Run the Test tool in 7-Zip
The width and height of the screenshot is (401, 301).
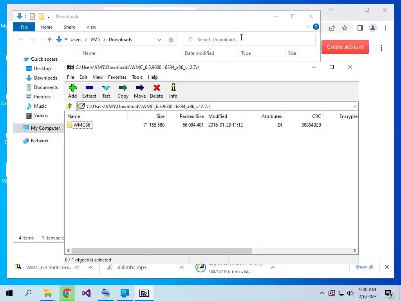(106, 91)
